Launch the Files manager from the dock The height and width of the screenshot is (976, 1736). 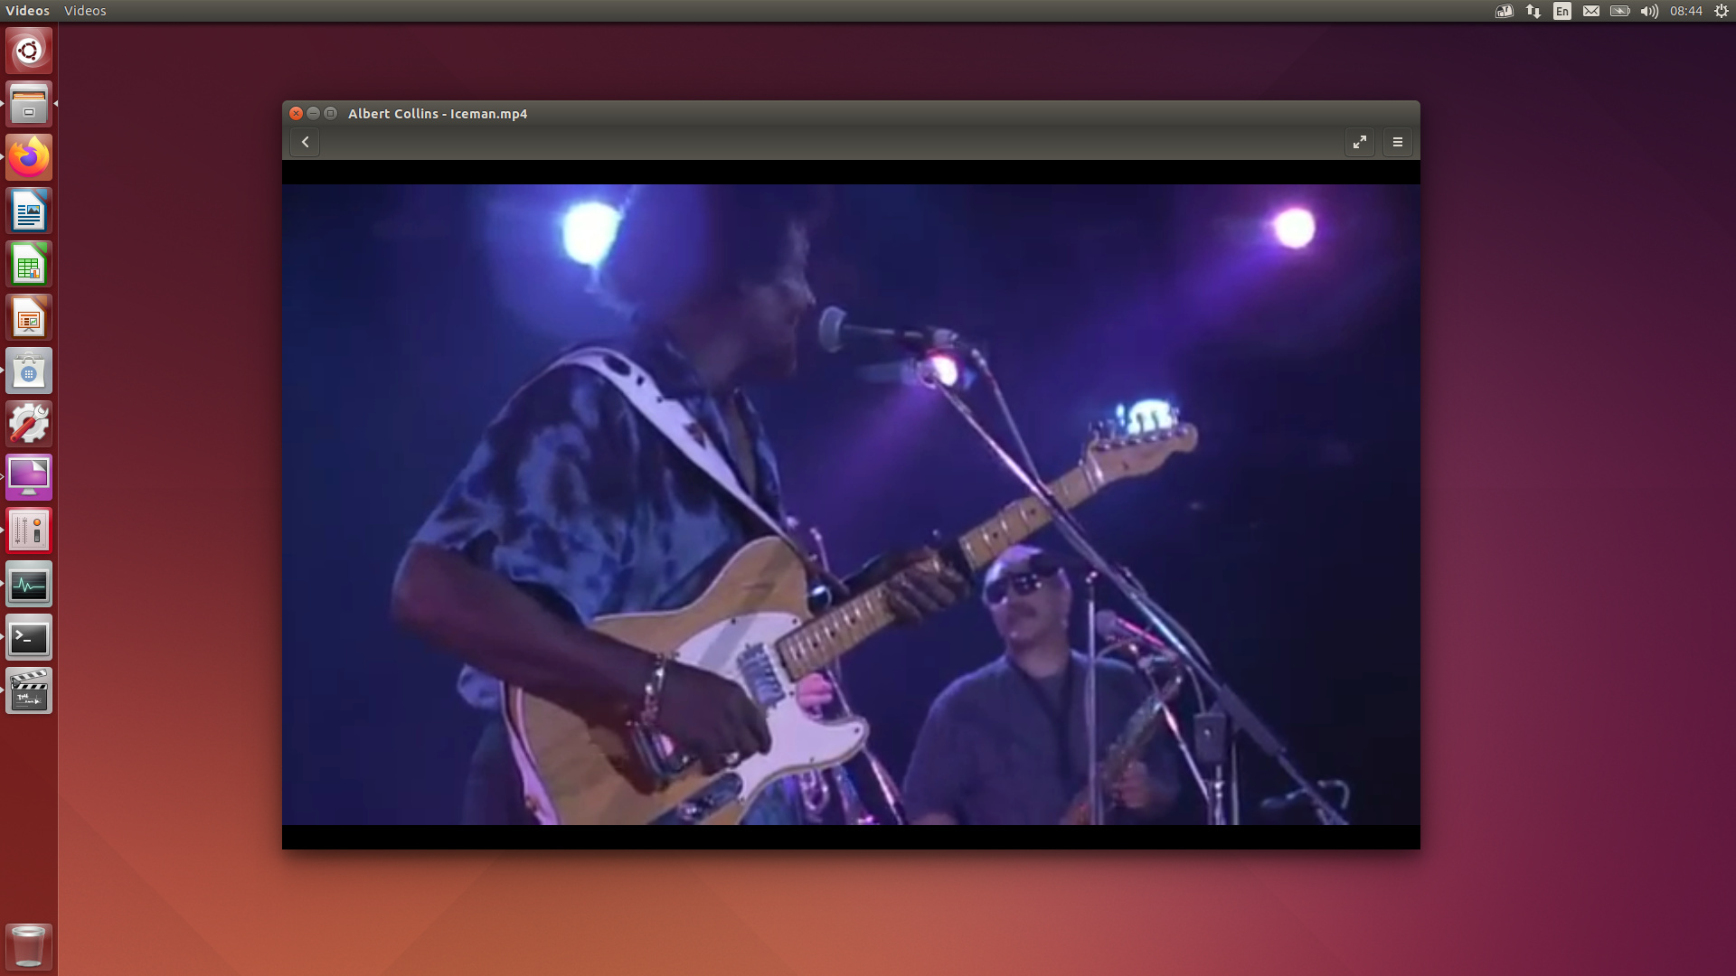point(29,104)
